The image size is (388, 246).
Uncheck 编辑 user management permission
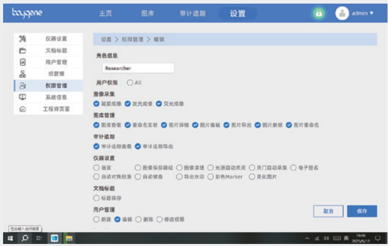coord(118,219)
